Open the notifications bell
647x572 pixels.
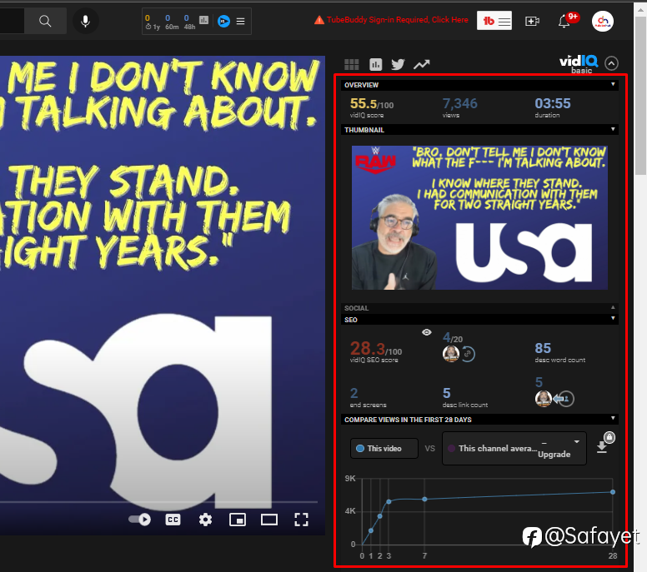[x=564, y=21]
